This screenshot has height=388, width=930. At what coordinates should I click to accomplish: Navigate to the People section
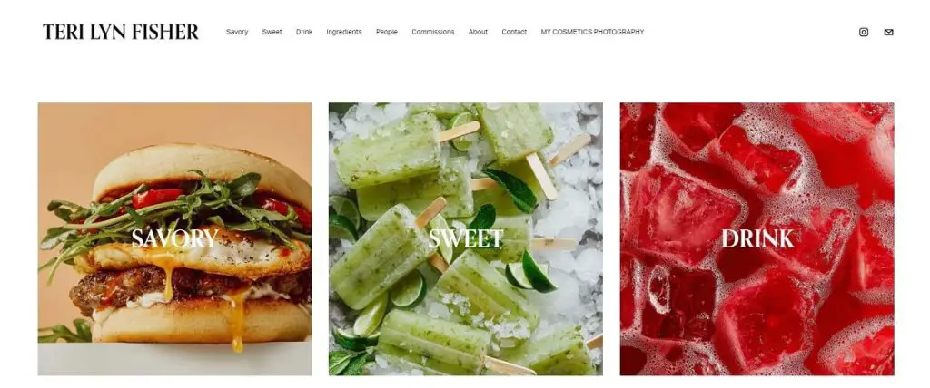click(x=387, y=32)
